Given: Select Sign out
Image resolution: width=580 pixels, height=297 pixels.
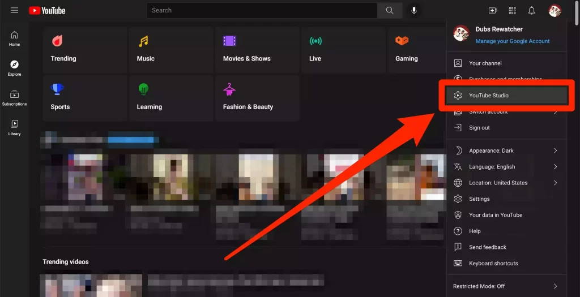Looking at the screenshot, I should point(507,127).
